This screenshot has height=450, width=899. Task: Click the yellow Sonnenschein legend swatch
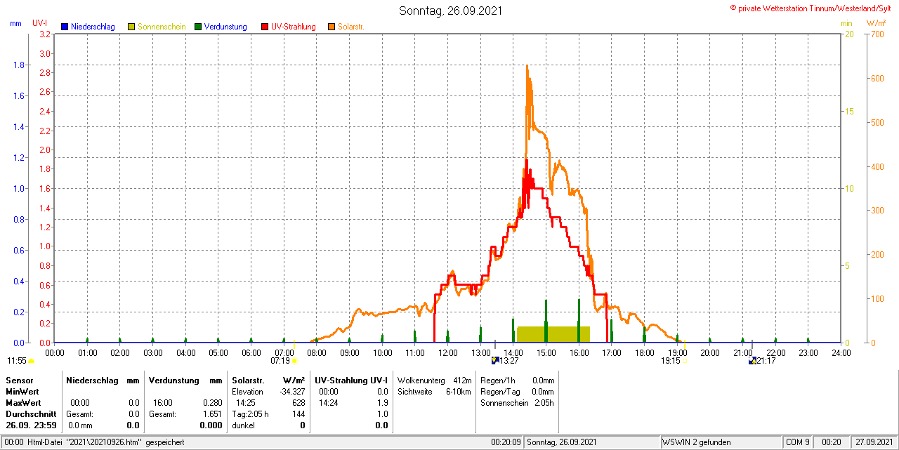coord(131,27)
